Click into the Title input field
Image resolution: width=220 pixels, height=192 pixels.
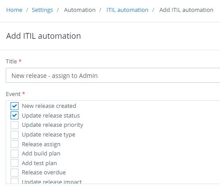pyautogui.click(x=113, y=75)
